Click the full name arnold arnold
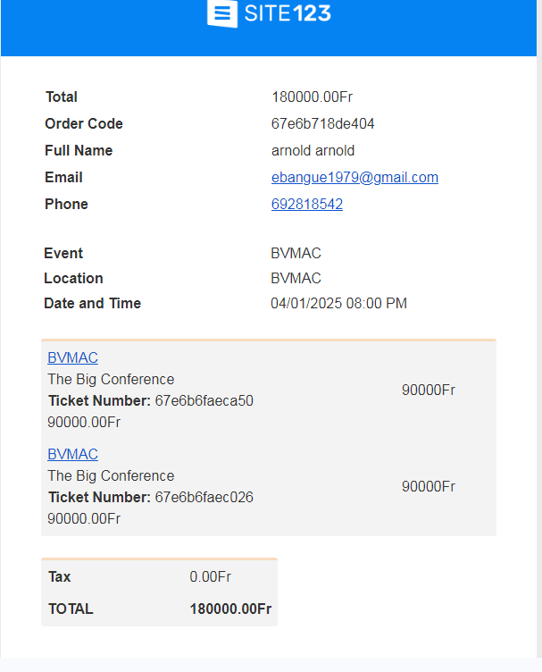Image resolution: width=542 pixels, height=672 pixels. [x=313, y=150]
